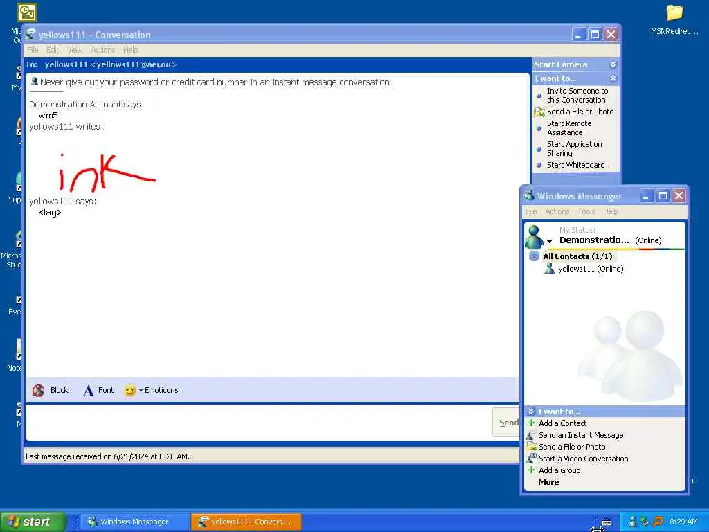
Task: Open the My Status dropdown arrow
Action: (x=549, y=241)
